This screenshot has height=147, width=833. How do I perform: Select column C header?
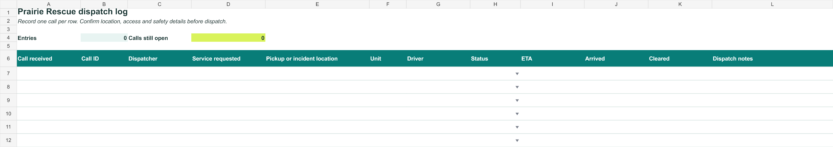point(160,4)
